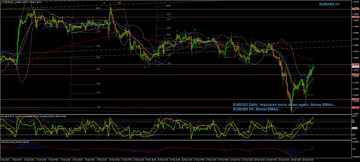360x162 pixels.
Task: Click the 1.12416 horizontal line price tag
Action: pyautogui.click(x=355, y=75)
